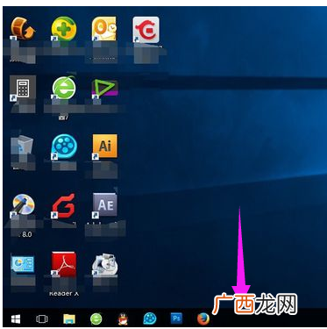327x329 pixels.
Task: Open QQ penguin from the taskbar
Action: pyautogui.click(x=123, y=319)
